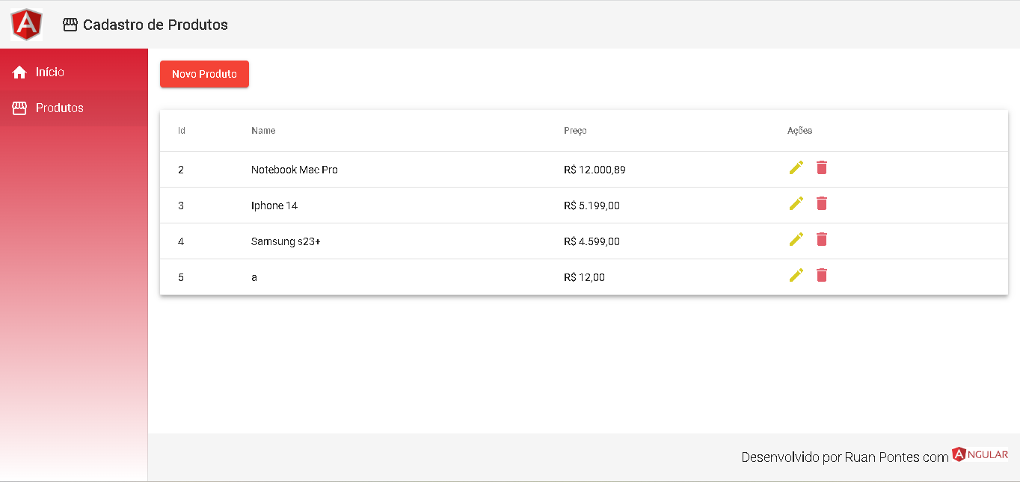Image resolution: width=1020 pixels, height=482 pixels.
Task: Select the Notebook Mac Pro name cell
Action: (295, 170)
